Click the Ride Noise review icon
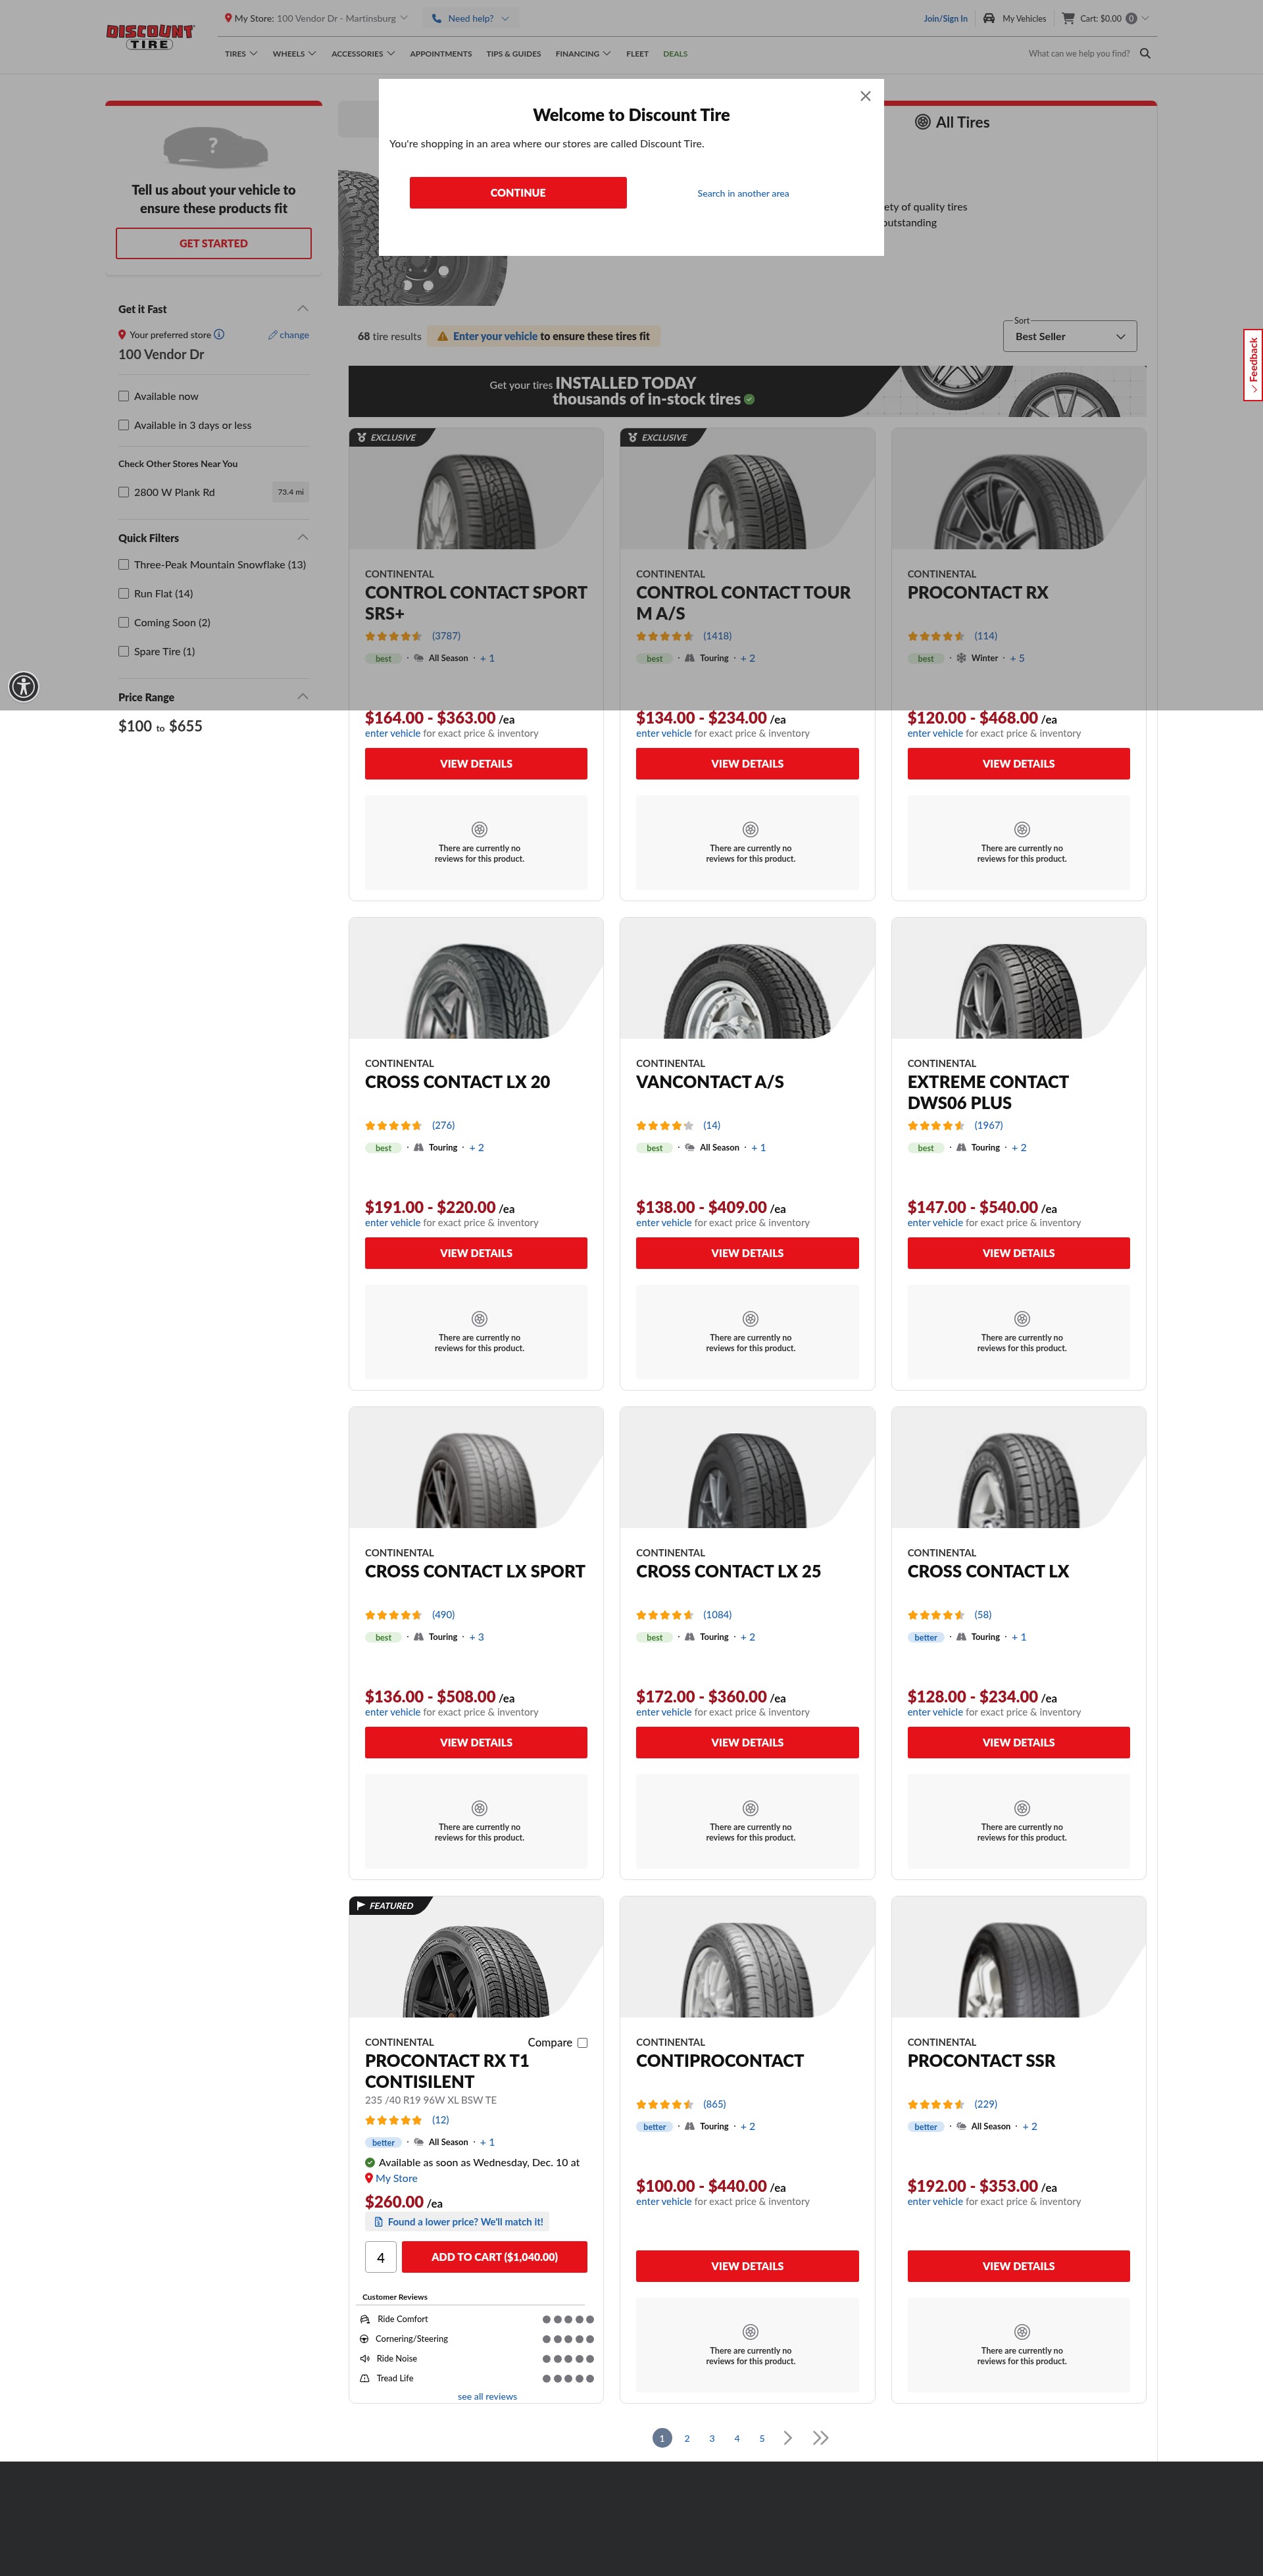The width and height of the screenshot is (1263, 2576). tap(364, 2358)
